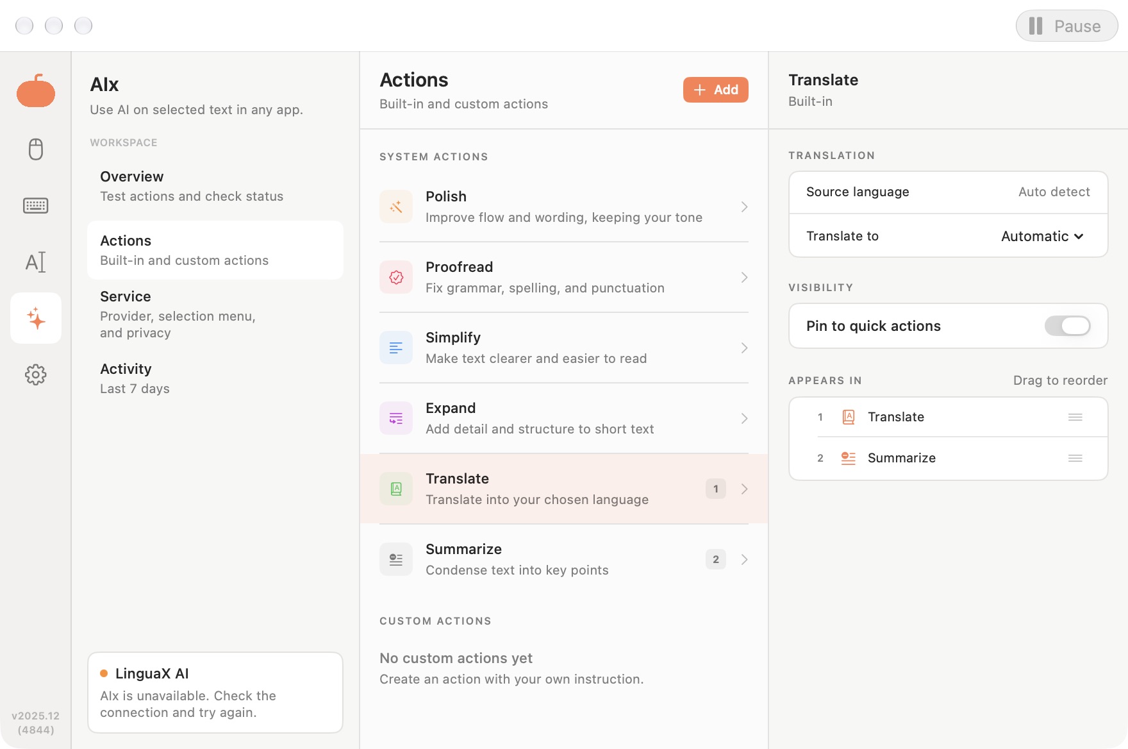Click 'Condense text into key points' description
This screenshot has width=1128, height=749.
tap(517, 570)
